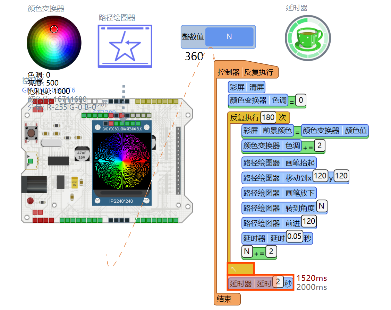391x310 pixels.
Task: Open the 颜色变换器 color wheel icon
Action: pos(54,42)
